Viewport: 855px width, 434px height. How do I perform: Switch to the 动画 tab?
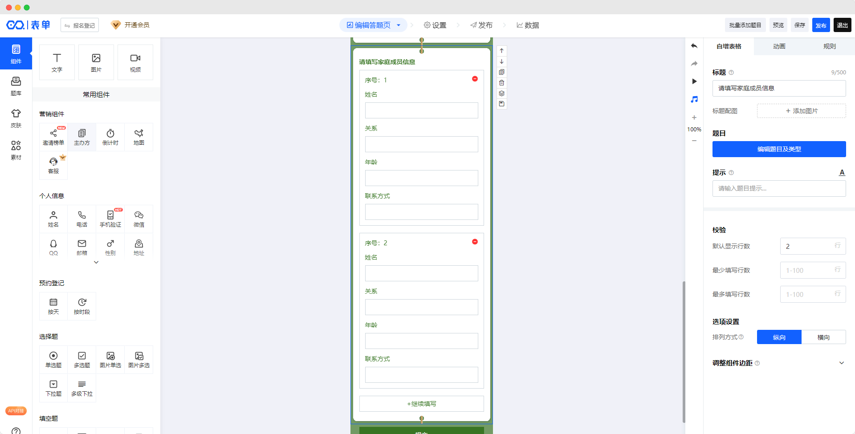coord(779,46)
